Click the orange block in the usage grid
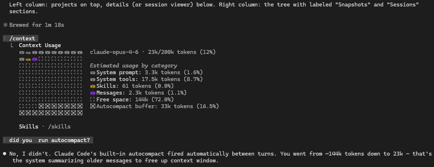Image resolution: width=434 pixels, height=167 pixels. pyautogui.click(x=28, y=59)
